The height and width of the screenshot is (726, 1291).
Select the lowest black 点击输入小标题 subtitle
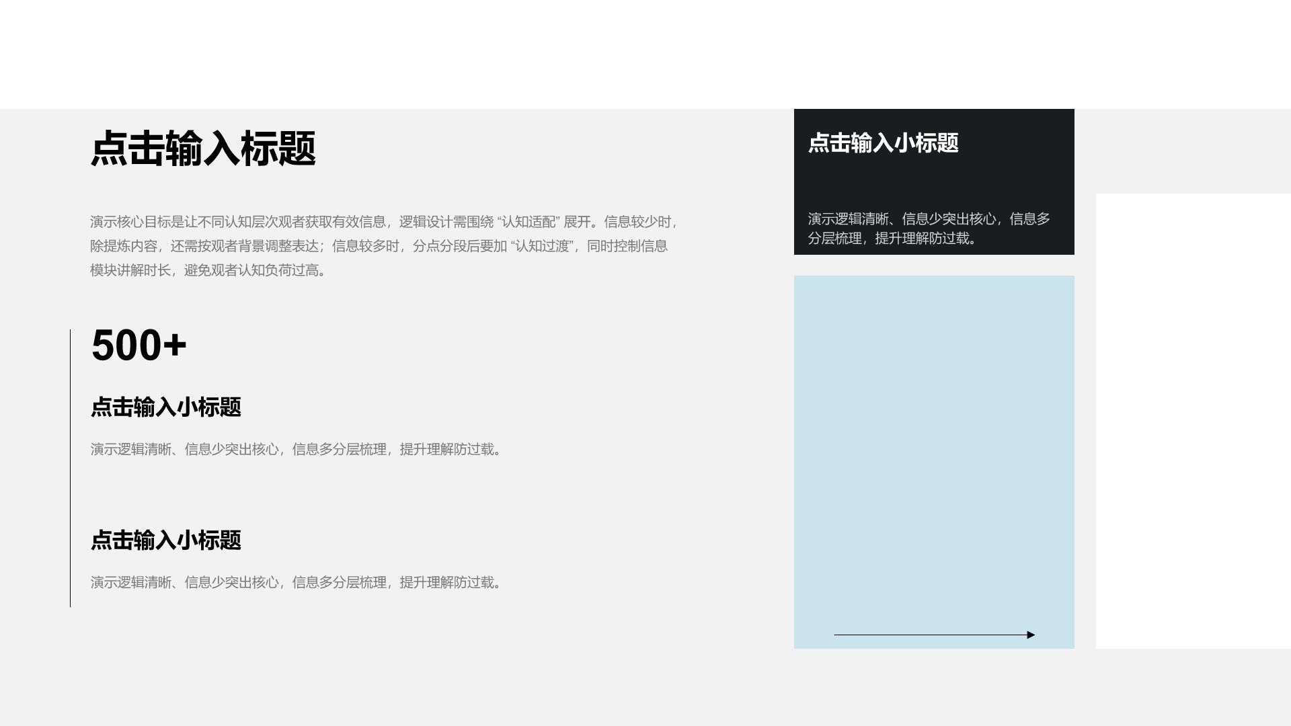tap(165, 540)
